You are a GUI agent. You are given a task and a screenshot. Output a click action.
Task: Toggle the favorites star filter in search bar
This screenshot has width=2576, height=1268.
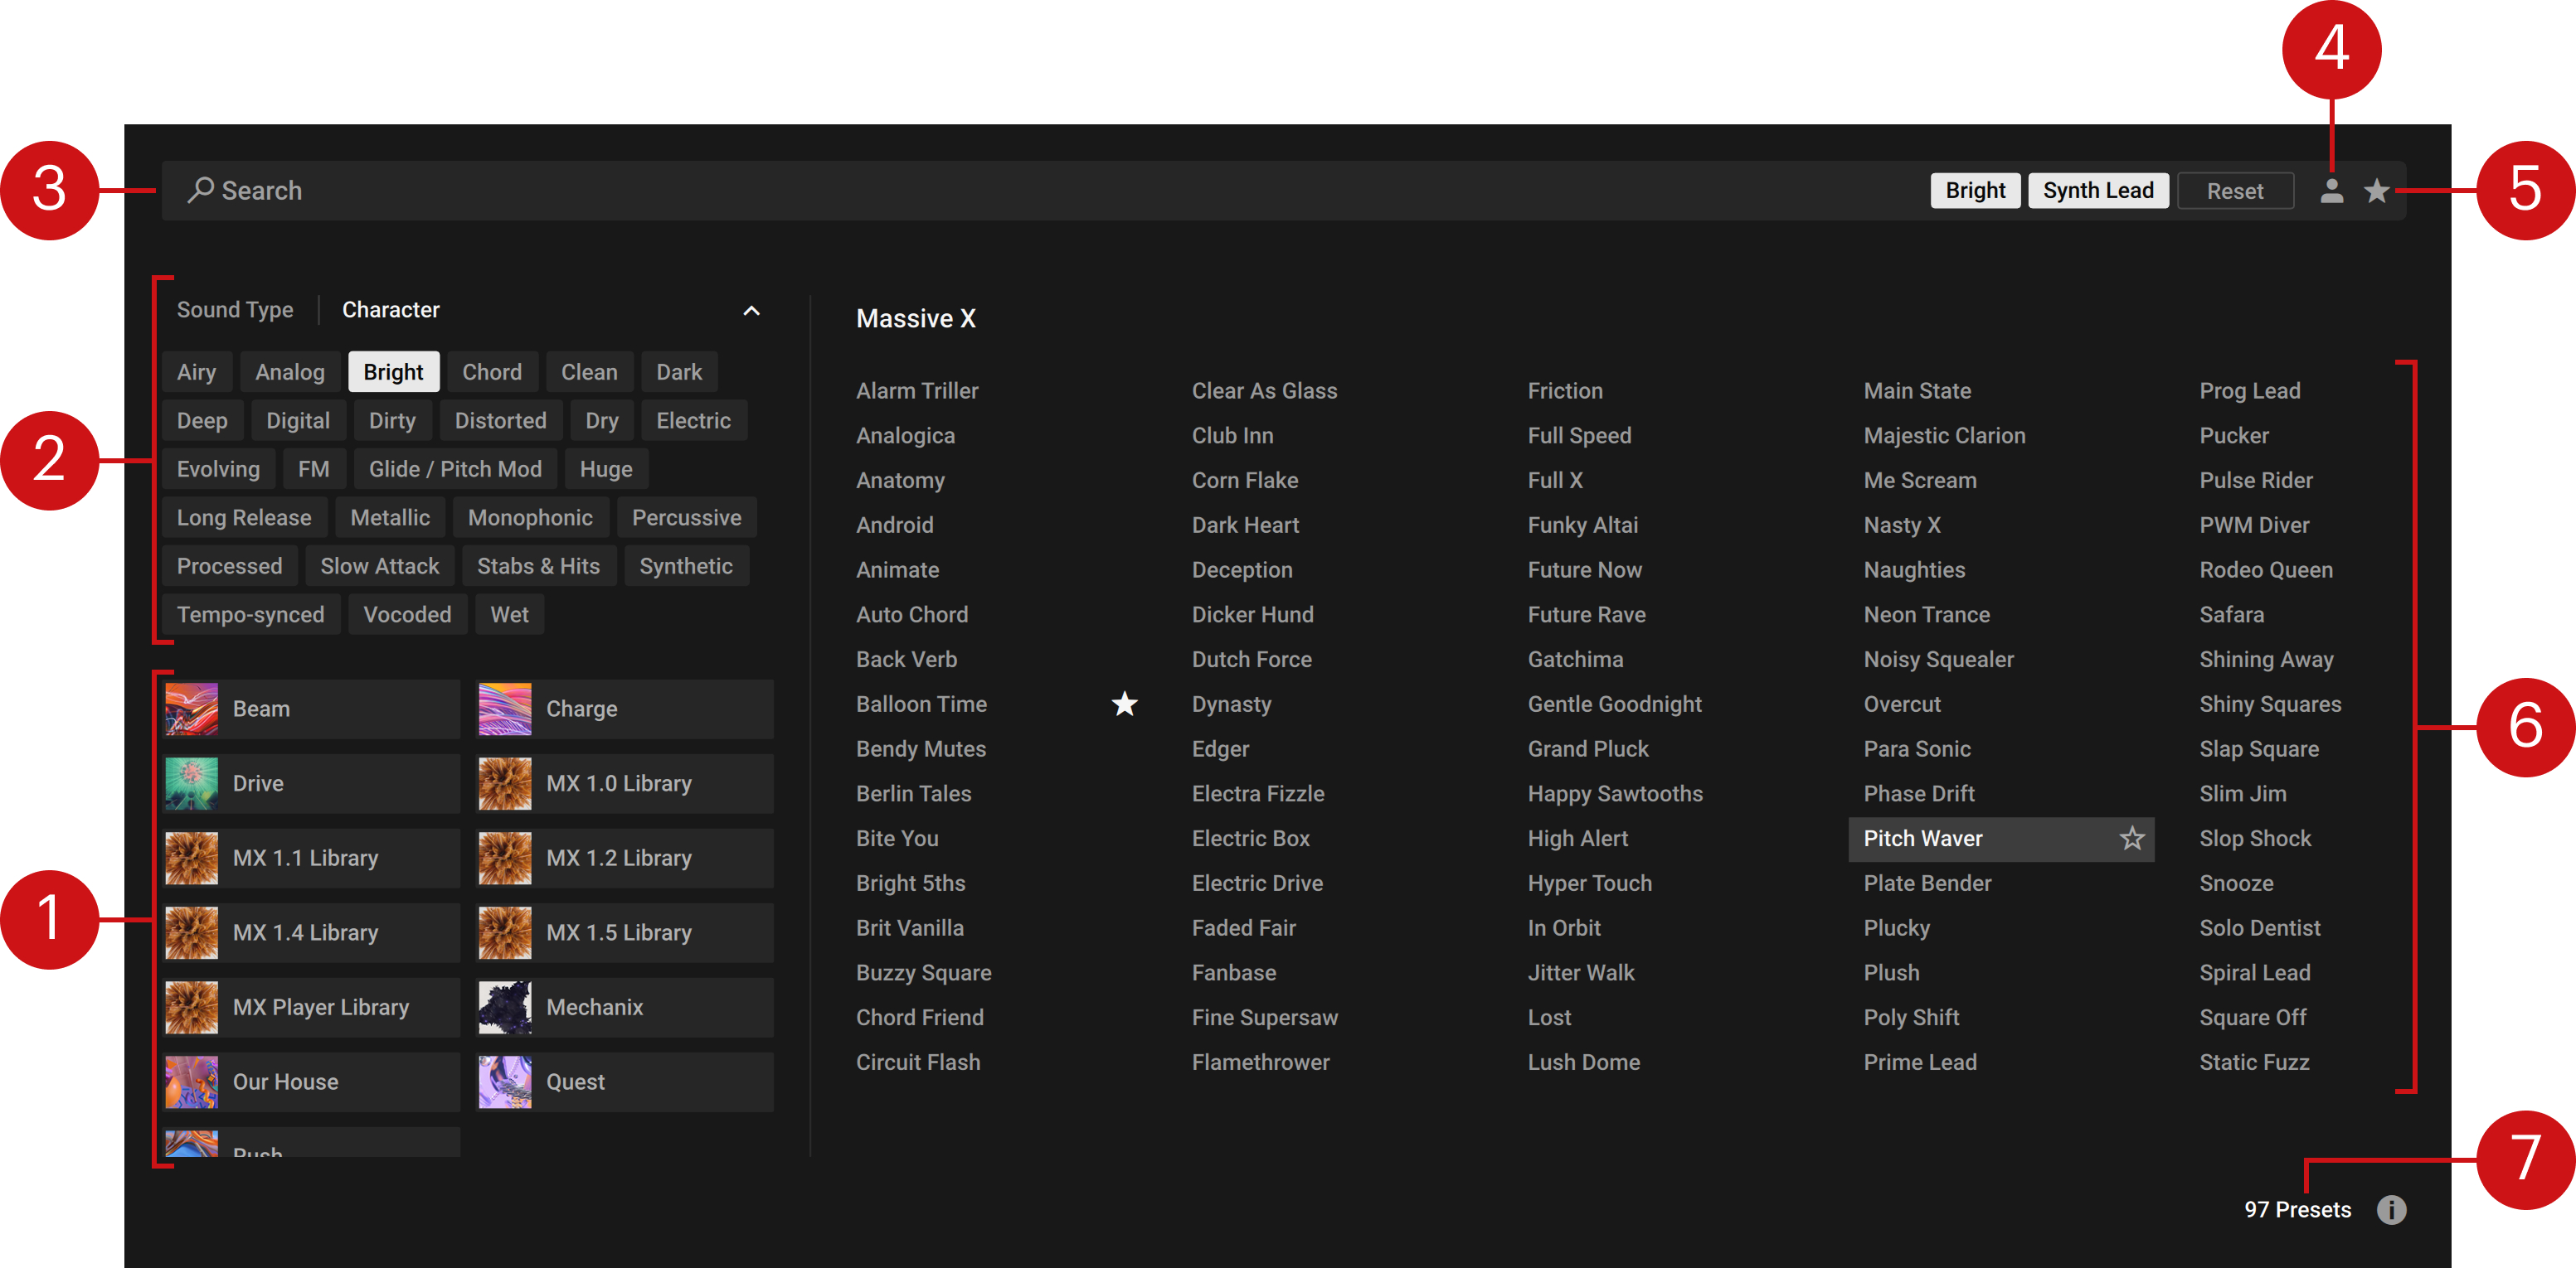pos(2376,191)
